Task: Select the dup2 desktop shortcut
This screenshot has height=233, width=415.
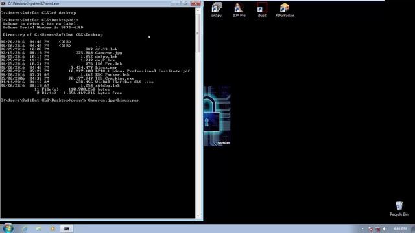Action: (262, 10)
